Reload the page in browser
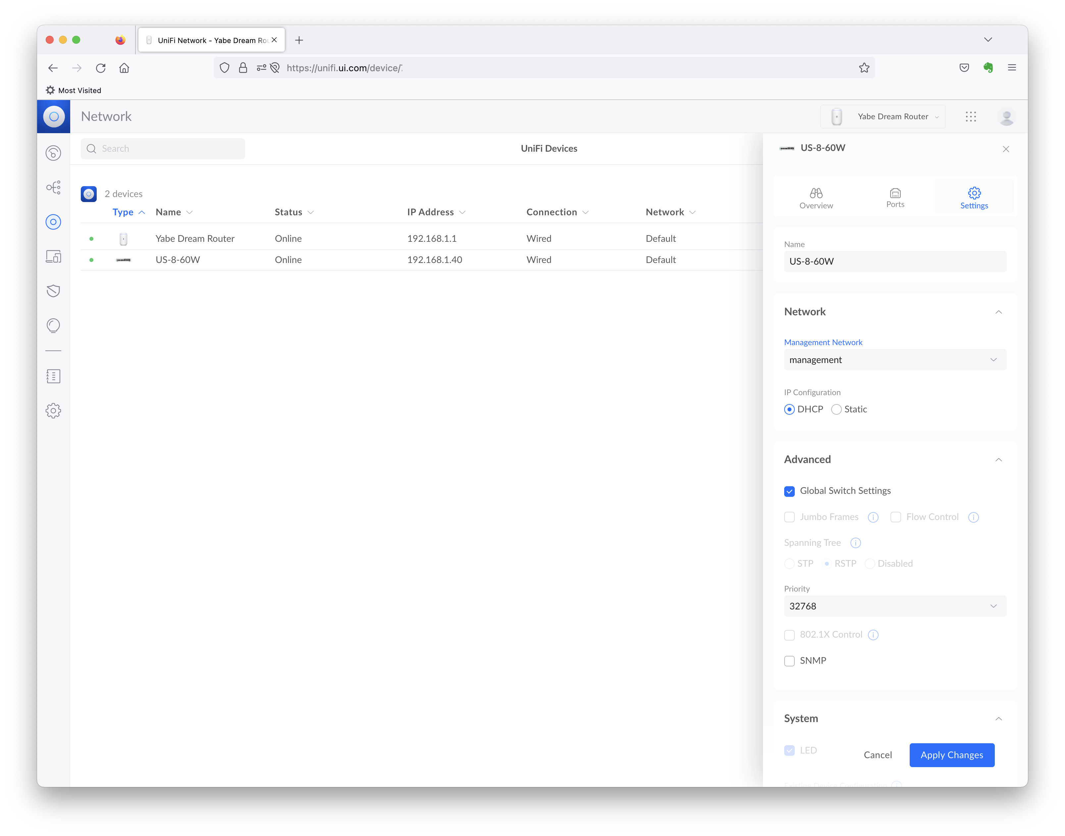 click(100, 68)
